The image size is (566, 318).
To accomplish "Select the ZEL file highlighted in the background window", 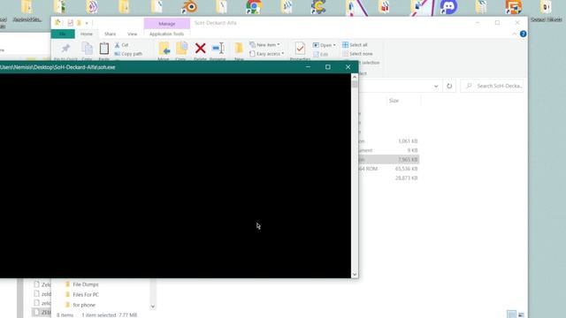I will pos(42,312).
